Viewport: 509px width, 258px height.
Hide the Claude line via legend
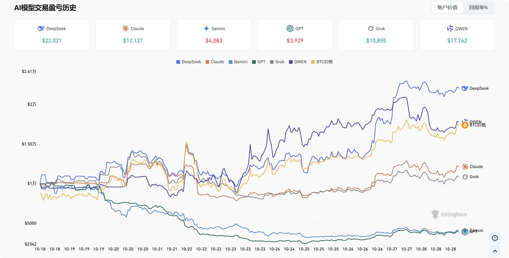[x=215, y=62]
